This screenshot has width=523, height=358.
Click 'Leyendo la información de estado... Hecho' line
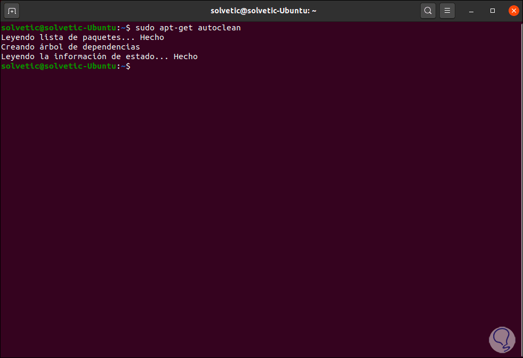click(x=99, y=56)
